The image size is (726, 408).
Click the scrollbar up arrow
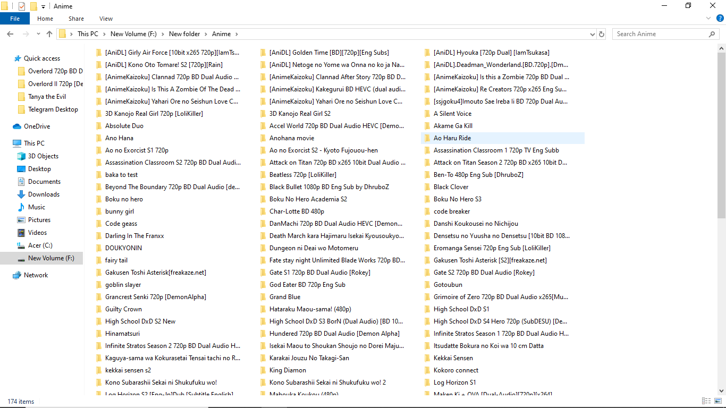pyautogui.click(x=721, y=48)
